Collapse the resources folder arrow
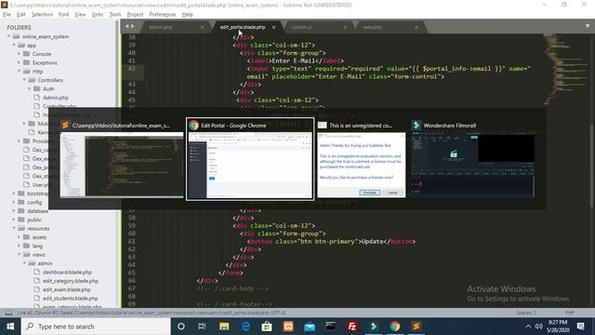Viewport: 595px width, 335px height. [14, 228]
